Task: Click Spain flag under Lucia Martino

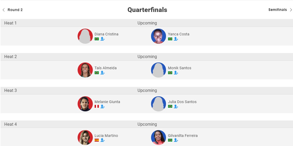Action: click(x=97, y=140)
